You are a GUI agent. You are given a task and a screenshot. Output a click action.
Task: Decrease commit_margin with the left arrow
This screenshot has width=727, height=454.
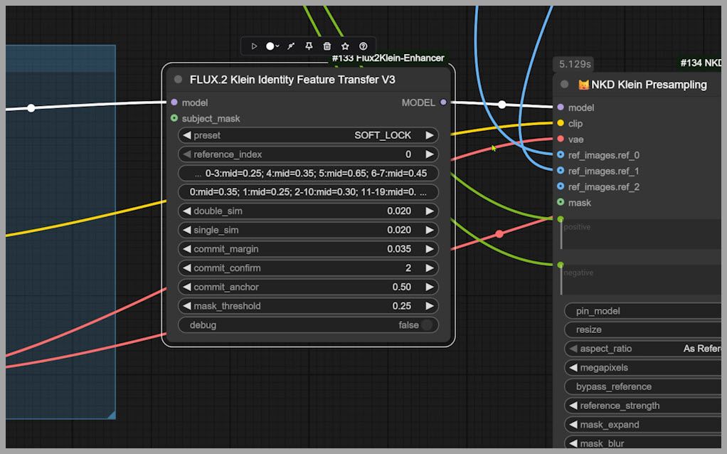coord(187,249)
